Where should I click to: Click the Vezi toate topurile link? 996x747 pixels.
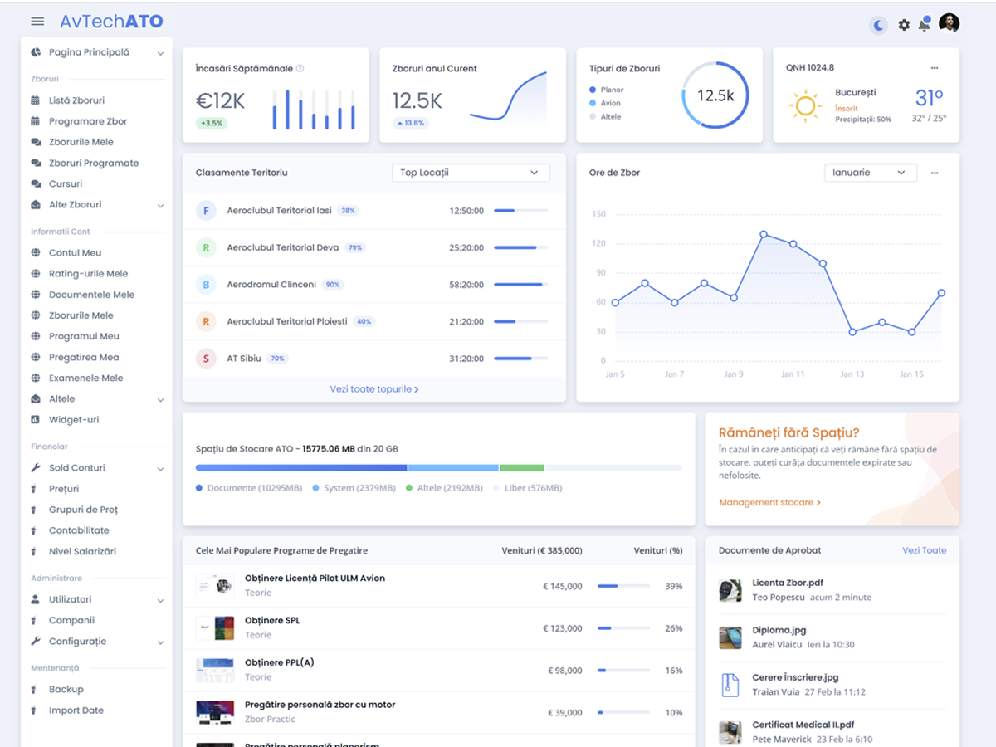click(373, 388)
